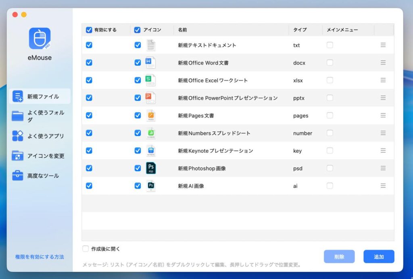Viewport: 413px width, 279px height.
Task: Enable 作成後に開く checkbox
Action: (x=86, y=249)
